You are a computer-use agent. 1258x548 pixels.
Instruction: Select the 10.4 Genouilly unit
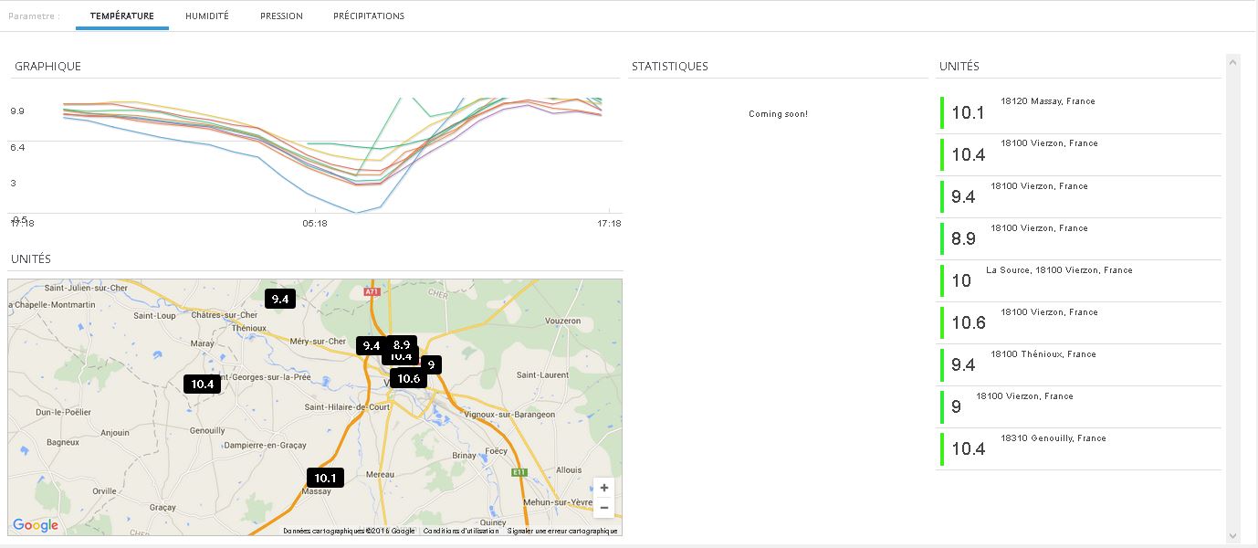(x=1078, y=449)
